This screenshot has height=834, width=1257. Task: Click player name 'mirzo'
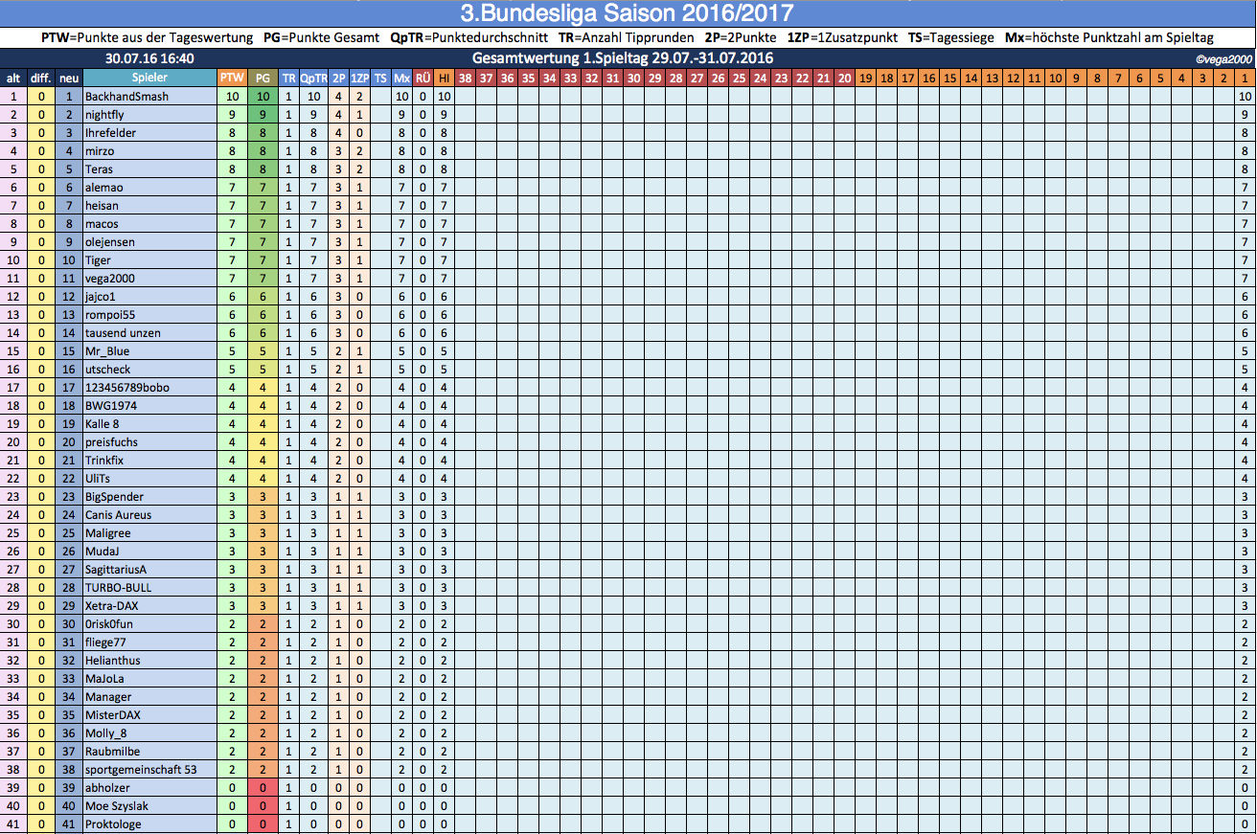[x=101, y=151]
